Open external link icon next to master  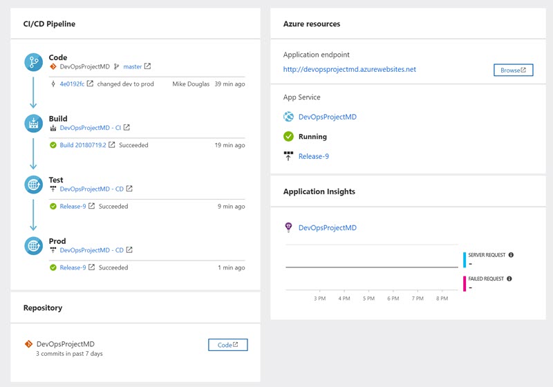coord(147,66)
